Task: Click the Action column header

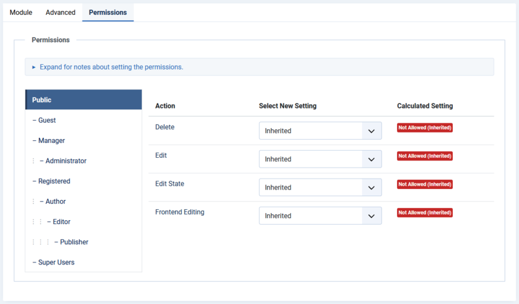Action: (x=165, y=106)
